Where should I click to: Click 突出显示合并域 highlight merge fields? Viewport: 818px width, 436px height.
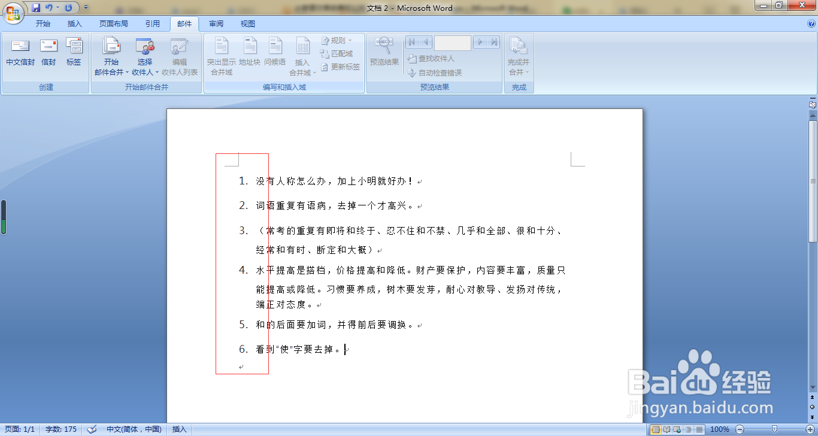[222, 57]
